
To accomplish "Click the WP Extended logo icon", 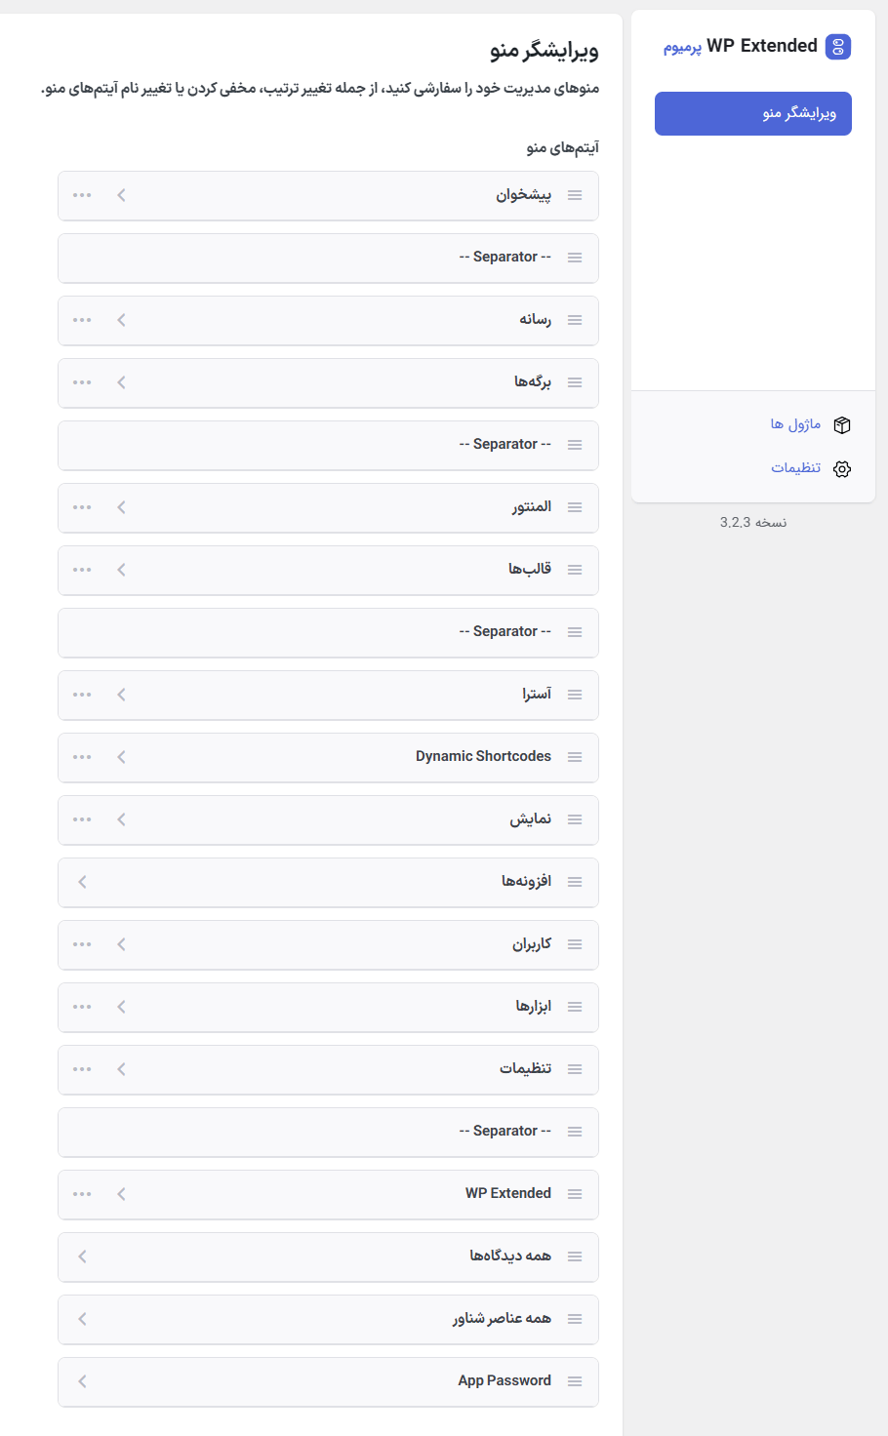I will (x=837, y=47).
